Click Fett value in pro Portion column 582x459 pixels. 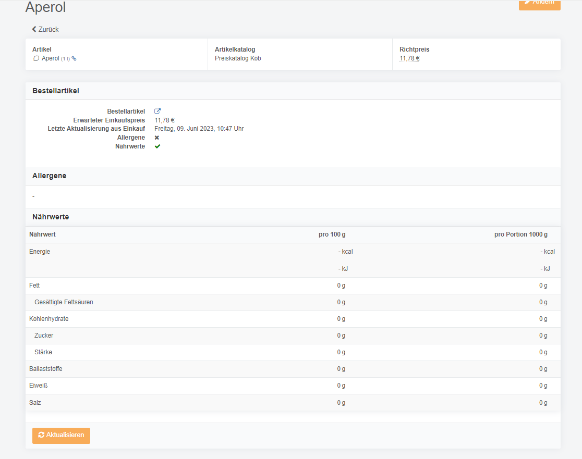[543, 286]
